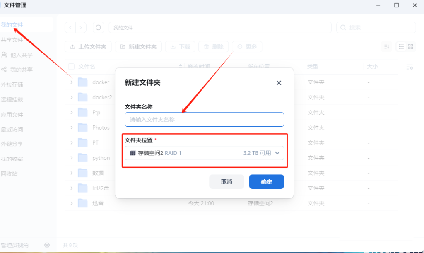Click the 文件夹名称 input field

point(204,120)
